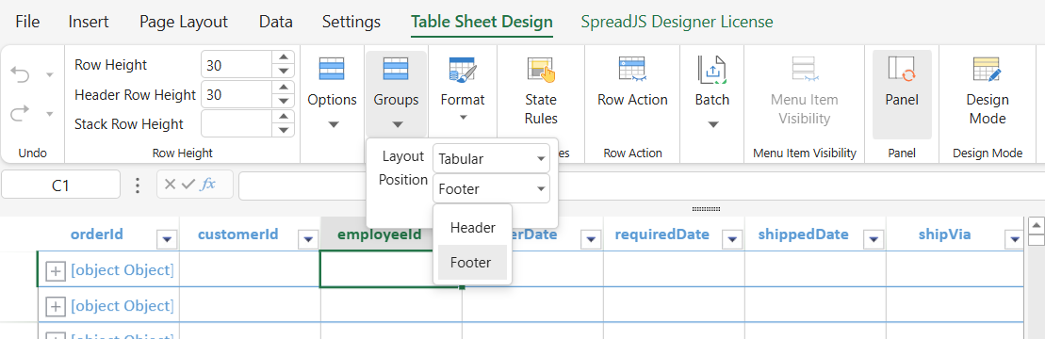Viewport: 1045px width, 339px height.
Task: Click the Redo arrow icon
Action: (21, 114)
